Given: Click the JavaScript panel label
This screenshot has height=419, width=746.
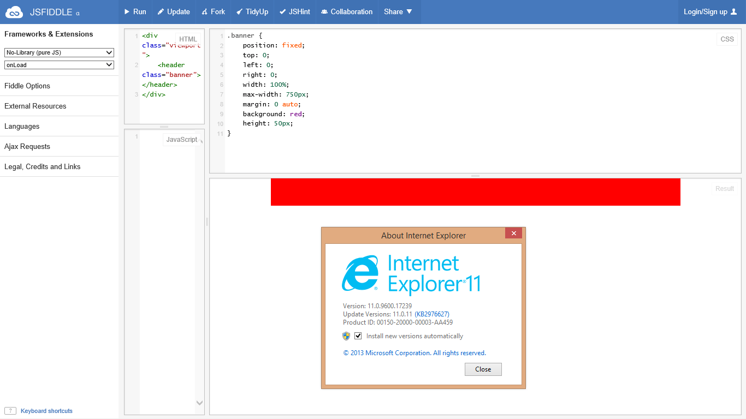Looking at the screenshot, I should pos(182,140).
